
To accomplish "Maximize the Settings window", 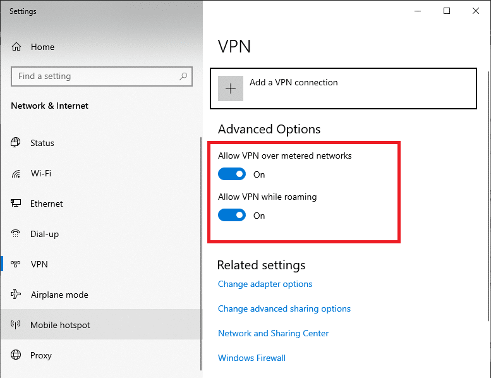I will point(447,11).
